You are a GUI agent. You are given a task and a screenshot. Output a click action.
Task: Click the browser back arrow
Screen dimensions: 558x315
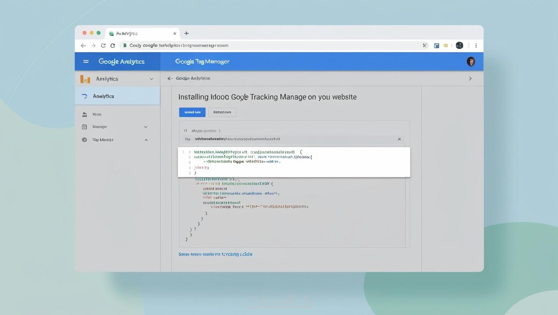(x=83, y=45)
